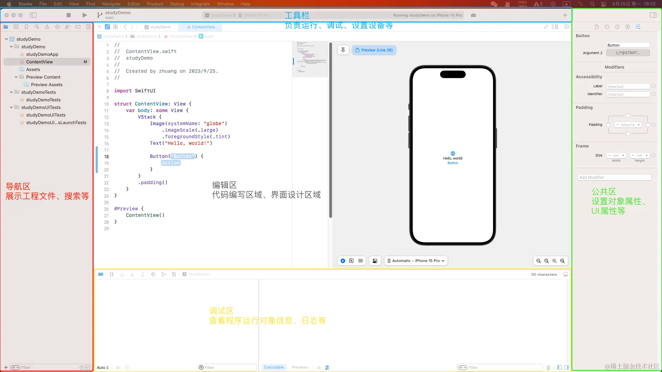This screenshot has width=662, height=372.
Task: Click the Run (play) button in toolbar
Action: (85, 15)
